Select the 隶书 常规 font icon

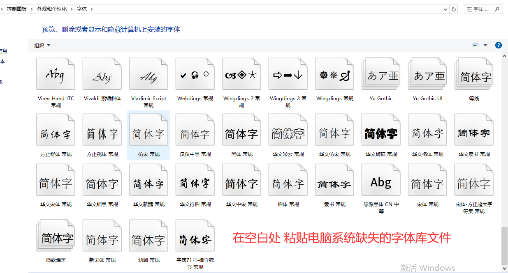[x=335, y=180]
